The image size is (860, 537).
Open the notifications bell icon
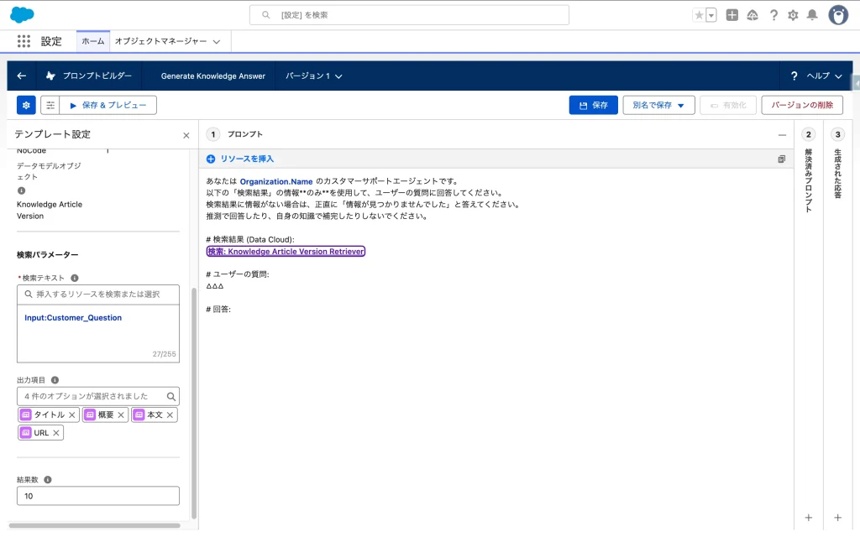tap(812, 15)
